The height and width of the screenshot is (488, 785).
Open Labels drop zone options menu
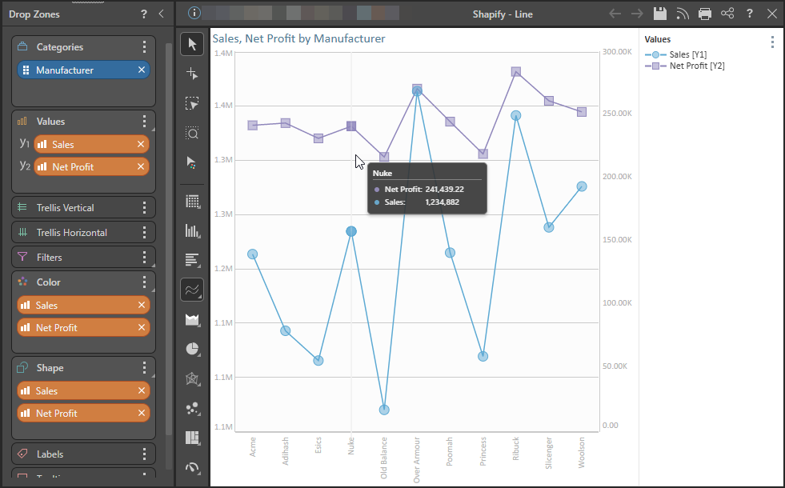tap(144, 454)
